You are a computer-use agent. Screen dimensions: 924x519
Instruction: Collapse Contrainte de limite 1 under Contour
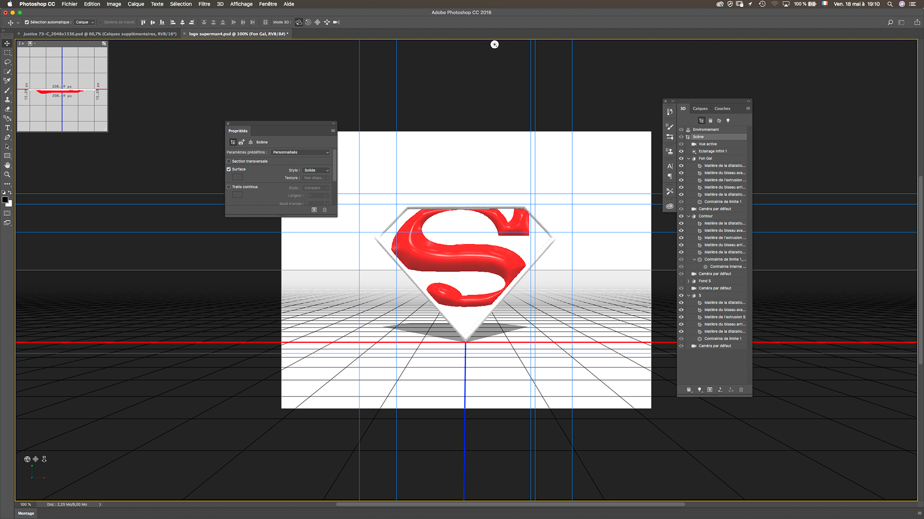click(x=694, y=259)
